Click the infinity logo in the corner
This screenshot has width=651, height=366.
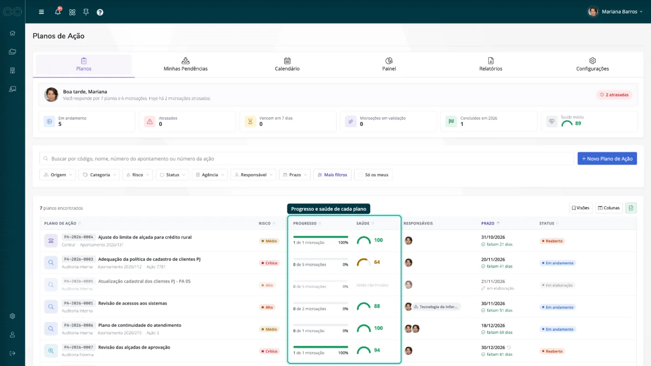point(13,12)
